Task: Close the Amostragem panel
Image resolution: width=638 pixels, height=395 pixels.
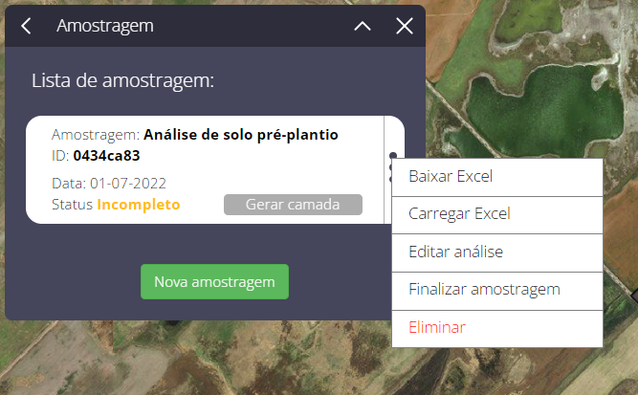Action: pos(405,26)
